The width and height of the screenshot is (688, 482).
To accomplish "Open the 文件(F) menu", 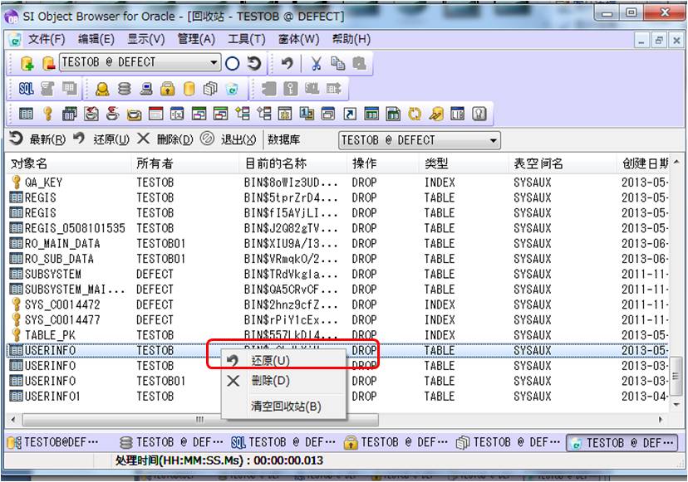I will coord(46,39).
